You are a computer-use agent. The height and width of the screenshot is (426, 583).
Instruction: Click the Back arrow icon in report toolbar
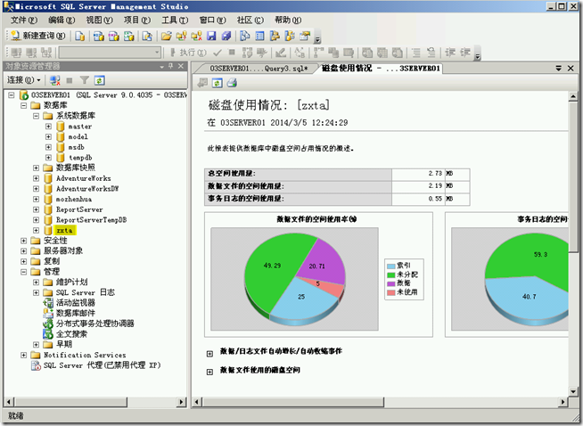click(202, 83)
